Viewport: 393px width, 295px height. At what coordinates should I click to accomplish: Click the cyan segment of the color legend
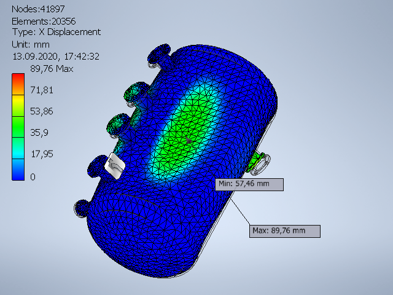coord(18,148)
